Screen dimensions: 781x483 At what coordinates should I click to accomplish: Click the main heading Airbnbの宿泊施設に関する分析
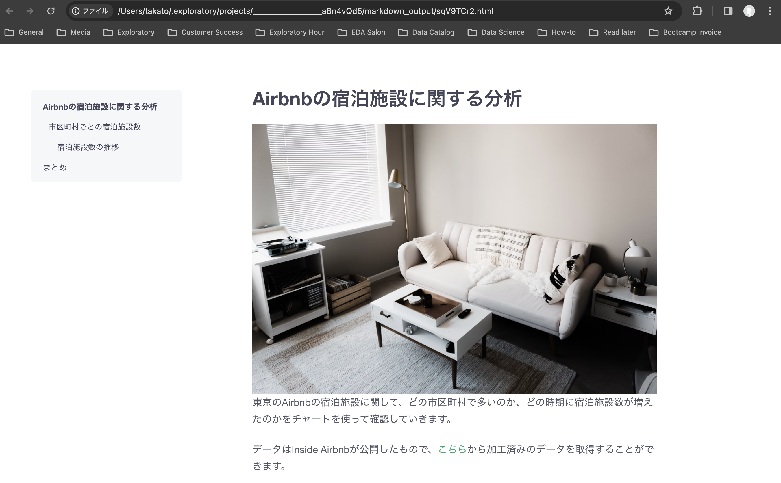point(387,99)
